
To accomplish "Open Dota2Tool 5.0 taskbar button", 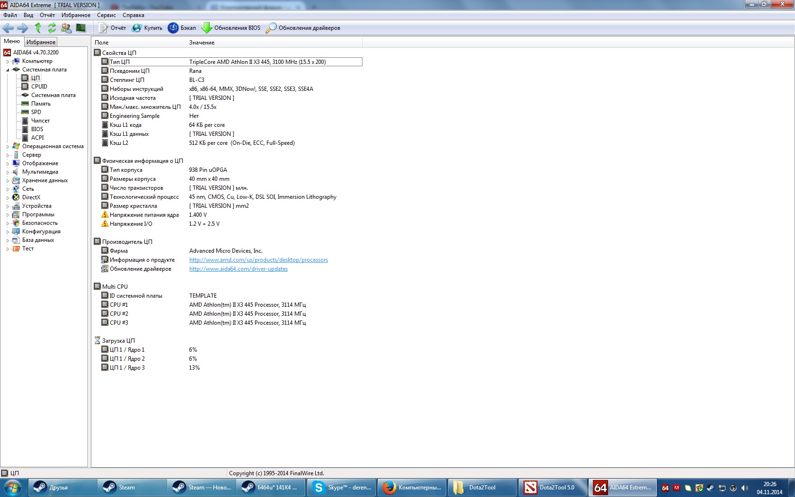I will [552, 488].
